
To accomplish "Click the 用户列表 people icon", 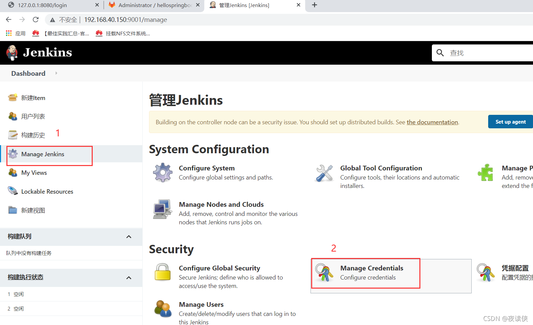I will click(x=13, y=116).
